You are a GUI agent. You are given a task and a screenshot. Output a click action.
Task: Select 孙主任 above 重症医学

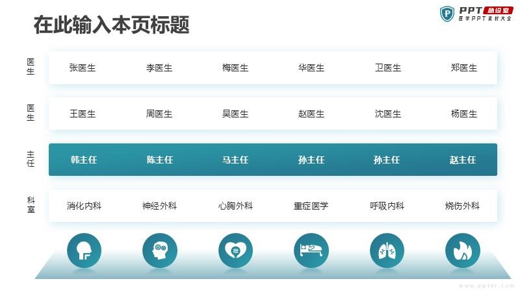[x=311, y=160]
